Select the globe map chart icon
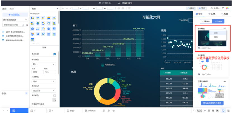 click(32, 29)
